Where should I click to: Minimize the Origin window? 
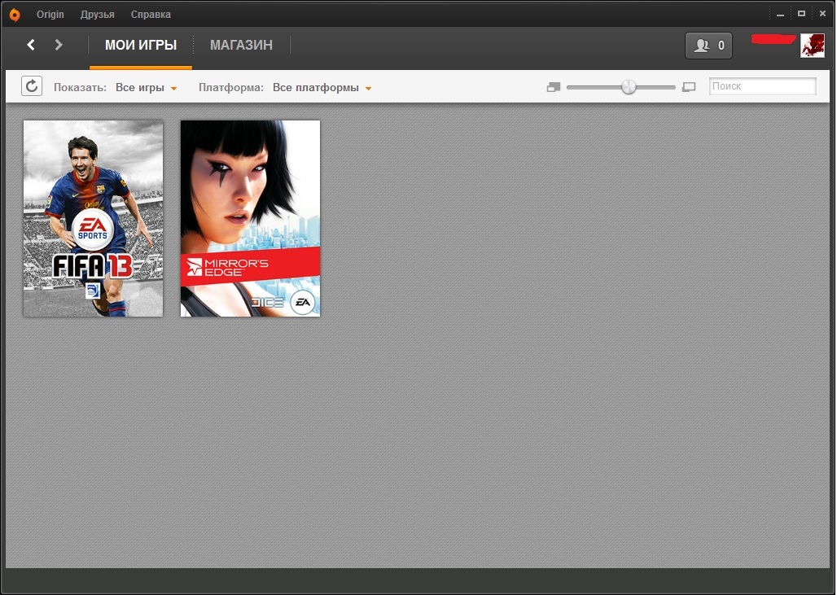pos(781,15)
